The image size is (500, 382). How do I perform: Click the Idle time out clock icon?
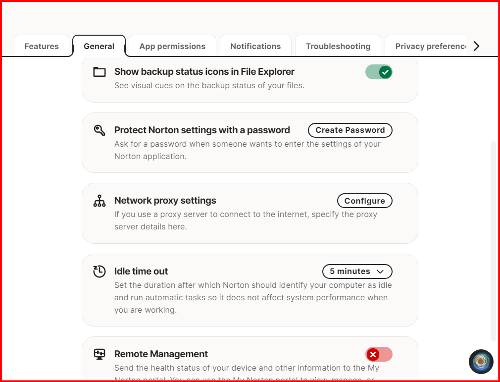(x=100, y=272)
